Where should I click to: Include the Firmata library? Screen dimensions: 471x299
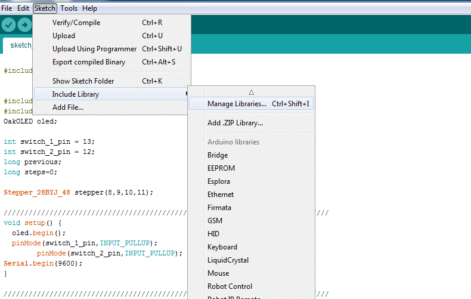[x=219, y=208]
